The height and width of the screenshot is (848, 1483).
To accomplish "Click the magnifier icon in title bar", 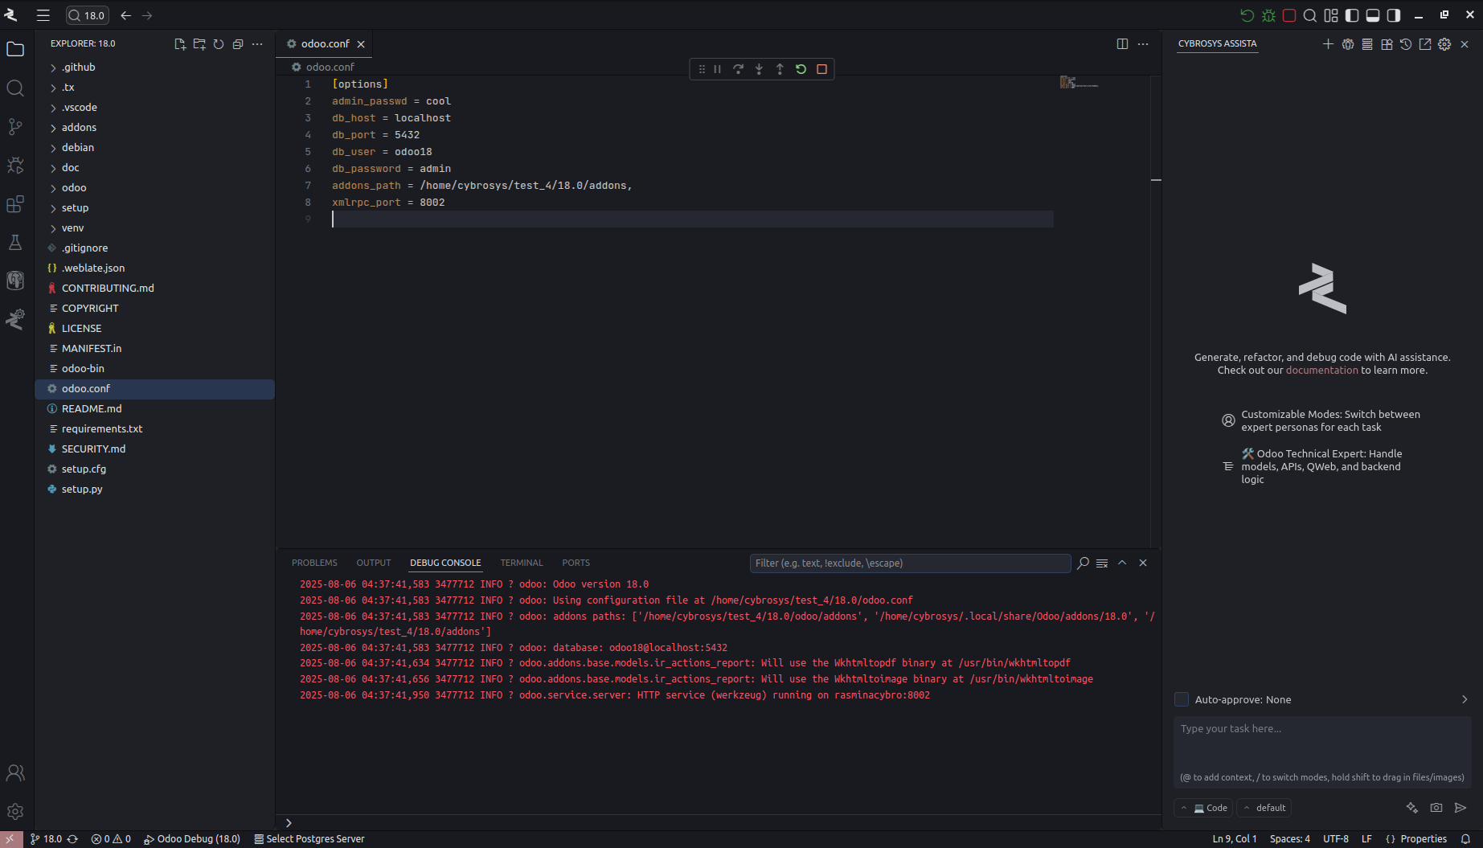I will click(1310, 15).
